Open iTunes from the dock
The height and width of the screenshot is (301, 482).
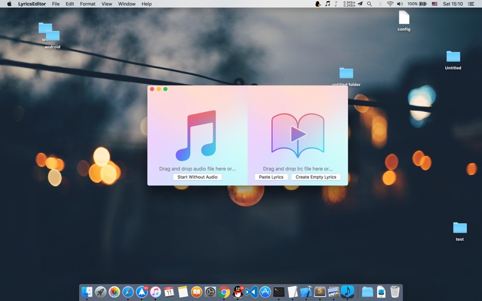pos(155,292)
